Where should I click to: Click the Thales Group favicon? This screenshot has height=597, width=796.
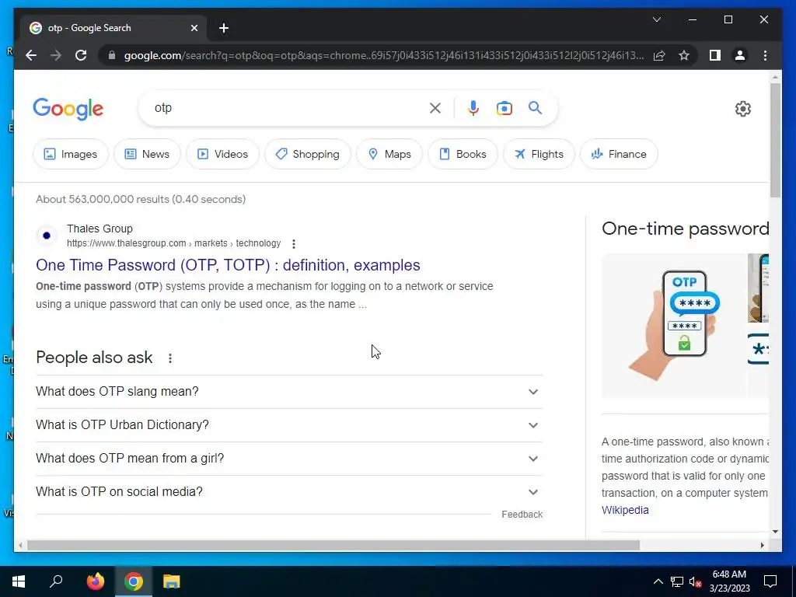coord(47,236)
